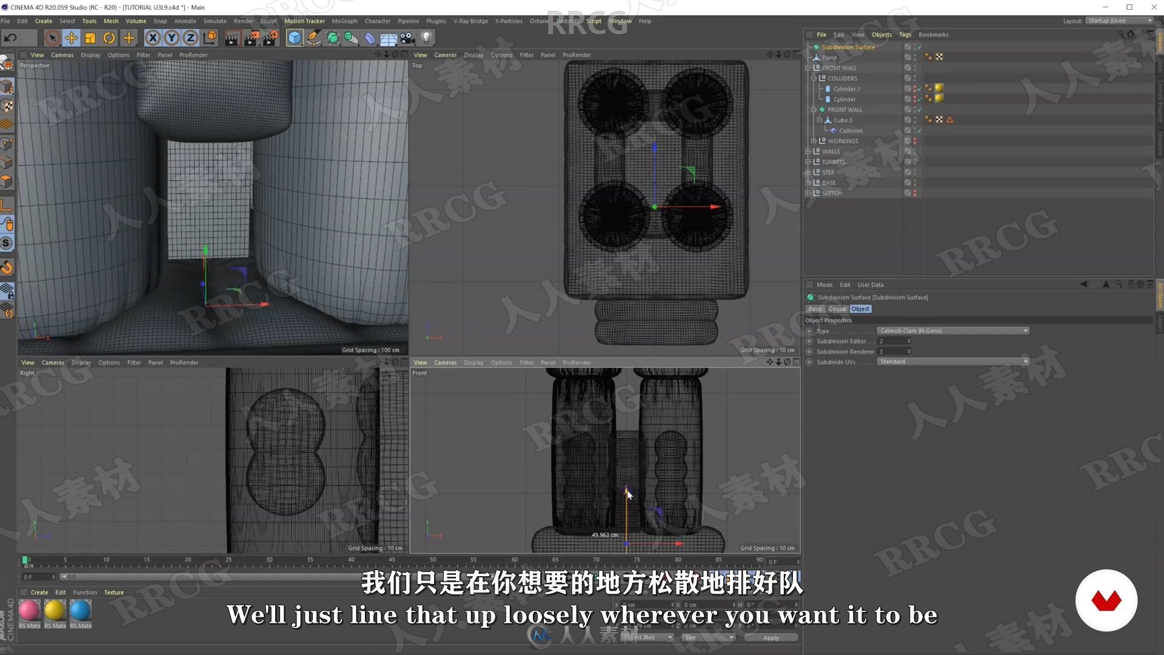Click the Subdivision Surface icon
1164x655 pixels.
point(817,46)
